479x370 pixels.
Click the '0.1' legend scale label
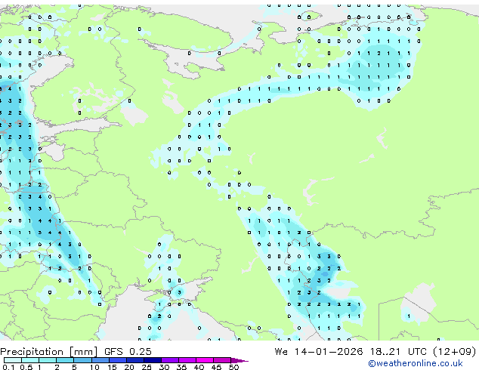point(8,367)
